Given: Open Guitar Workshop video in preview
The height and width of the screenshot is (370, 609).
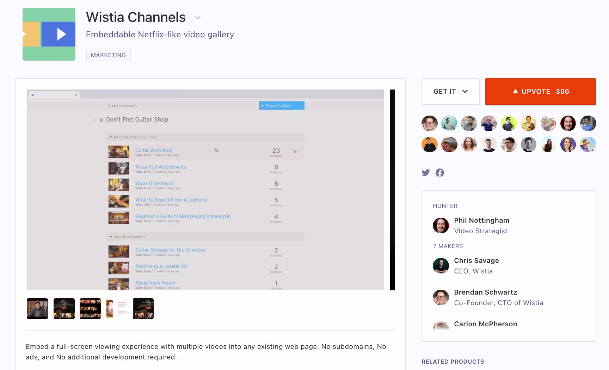Looking at the screenshot, I should (x=154, y=150).
